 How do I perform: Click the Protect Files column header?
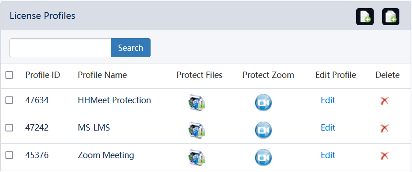pyautogui.click(x=199, y=75)
